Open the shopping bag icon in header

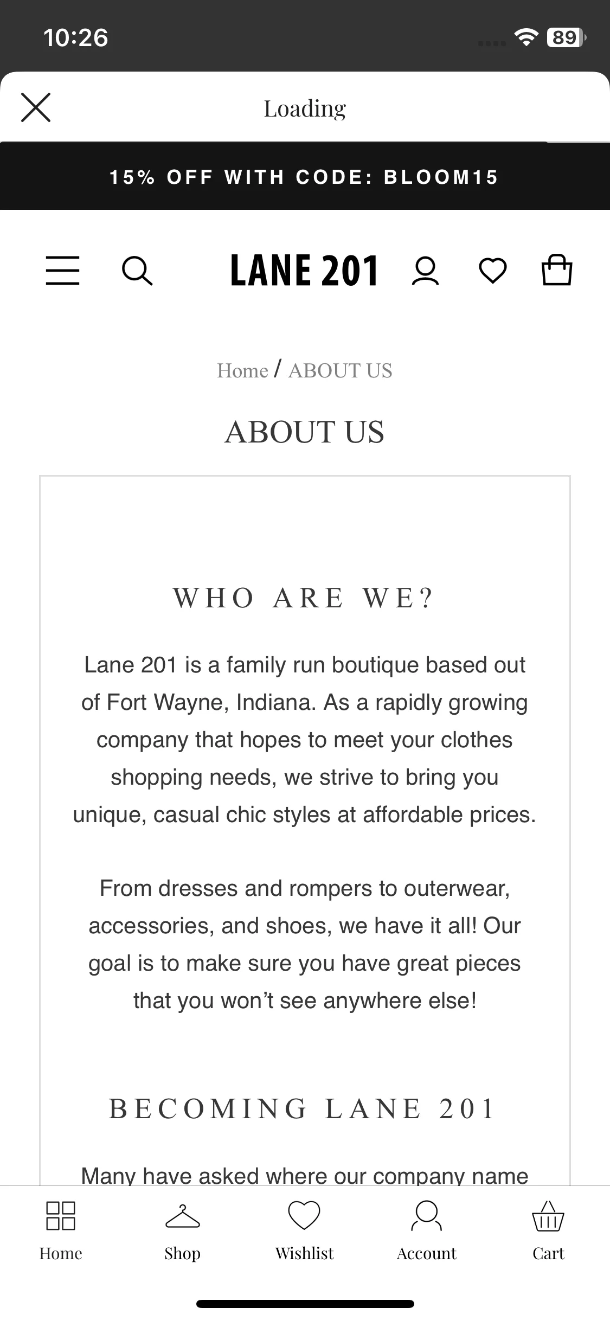pos(557,270)
